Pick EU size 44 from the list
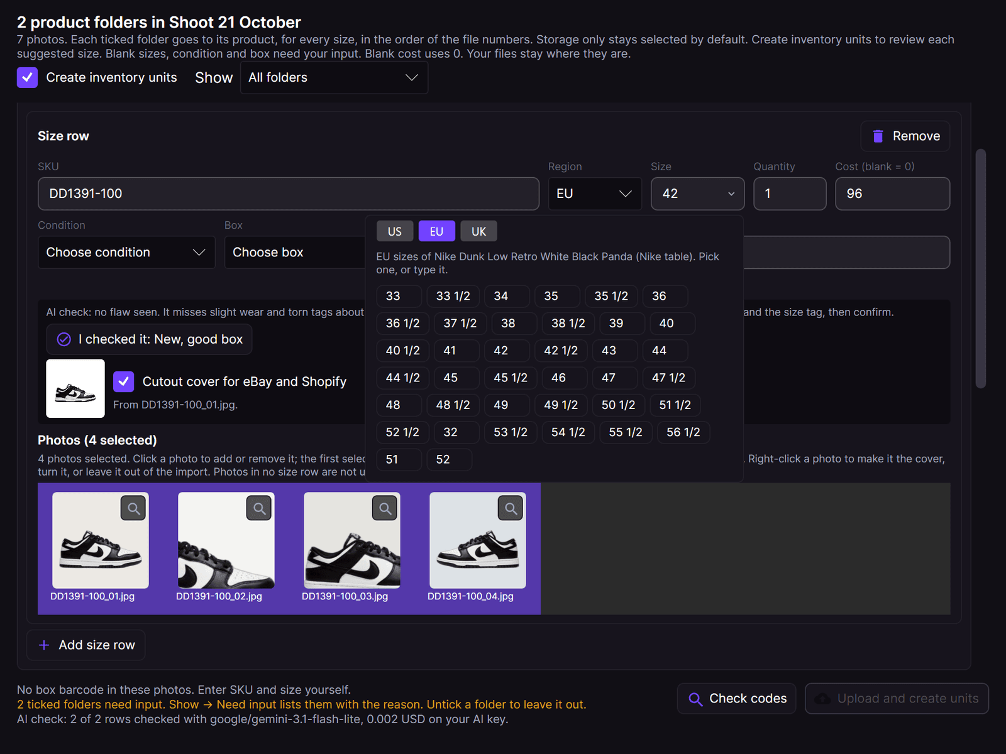The width and height of the screenshot is (1006, 754). click(x=665, y=351)
